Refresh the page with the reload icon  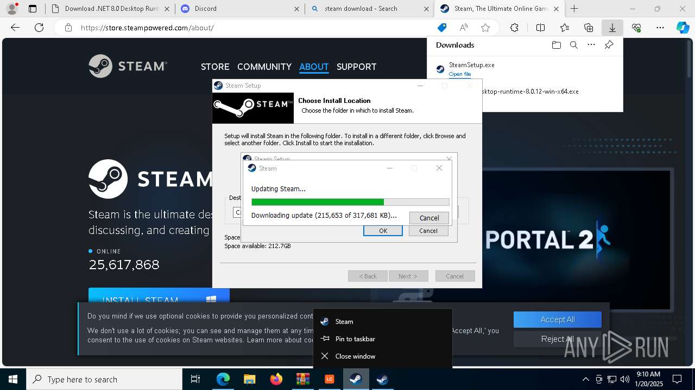point(39,28)
